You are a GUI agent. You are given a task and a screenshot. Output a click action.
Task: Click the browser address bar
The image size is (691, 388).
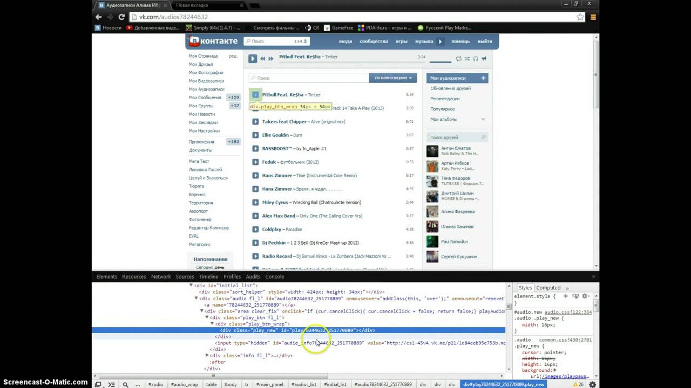pyautogui.click(x=357, y=17)
